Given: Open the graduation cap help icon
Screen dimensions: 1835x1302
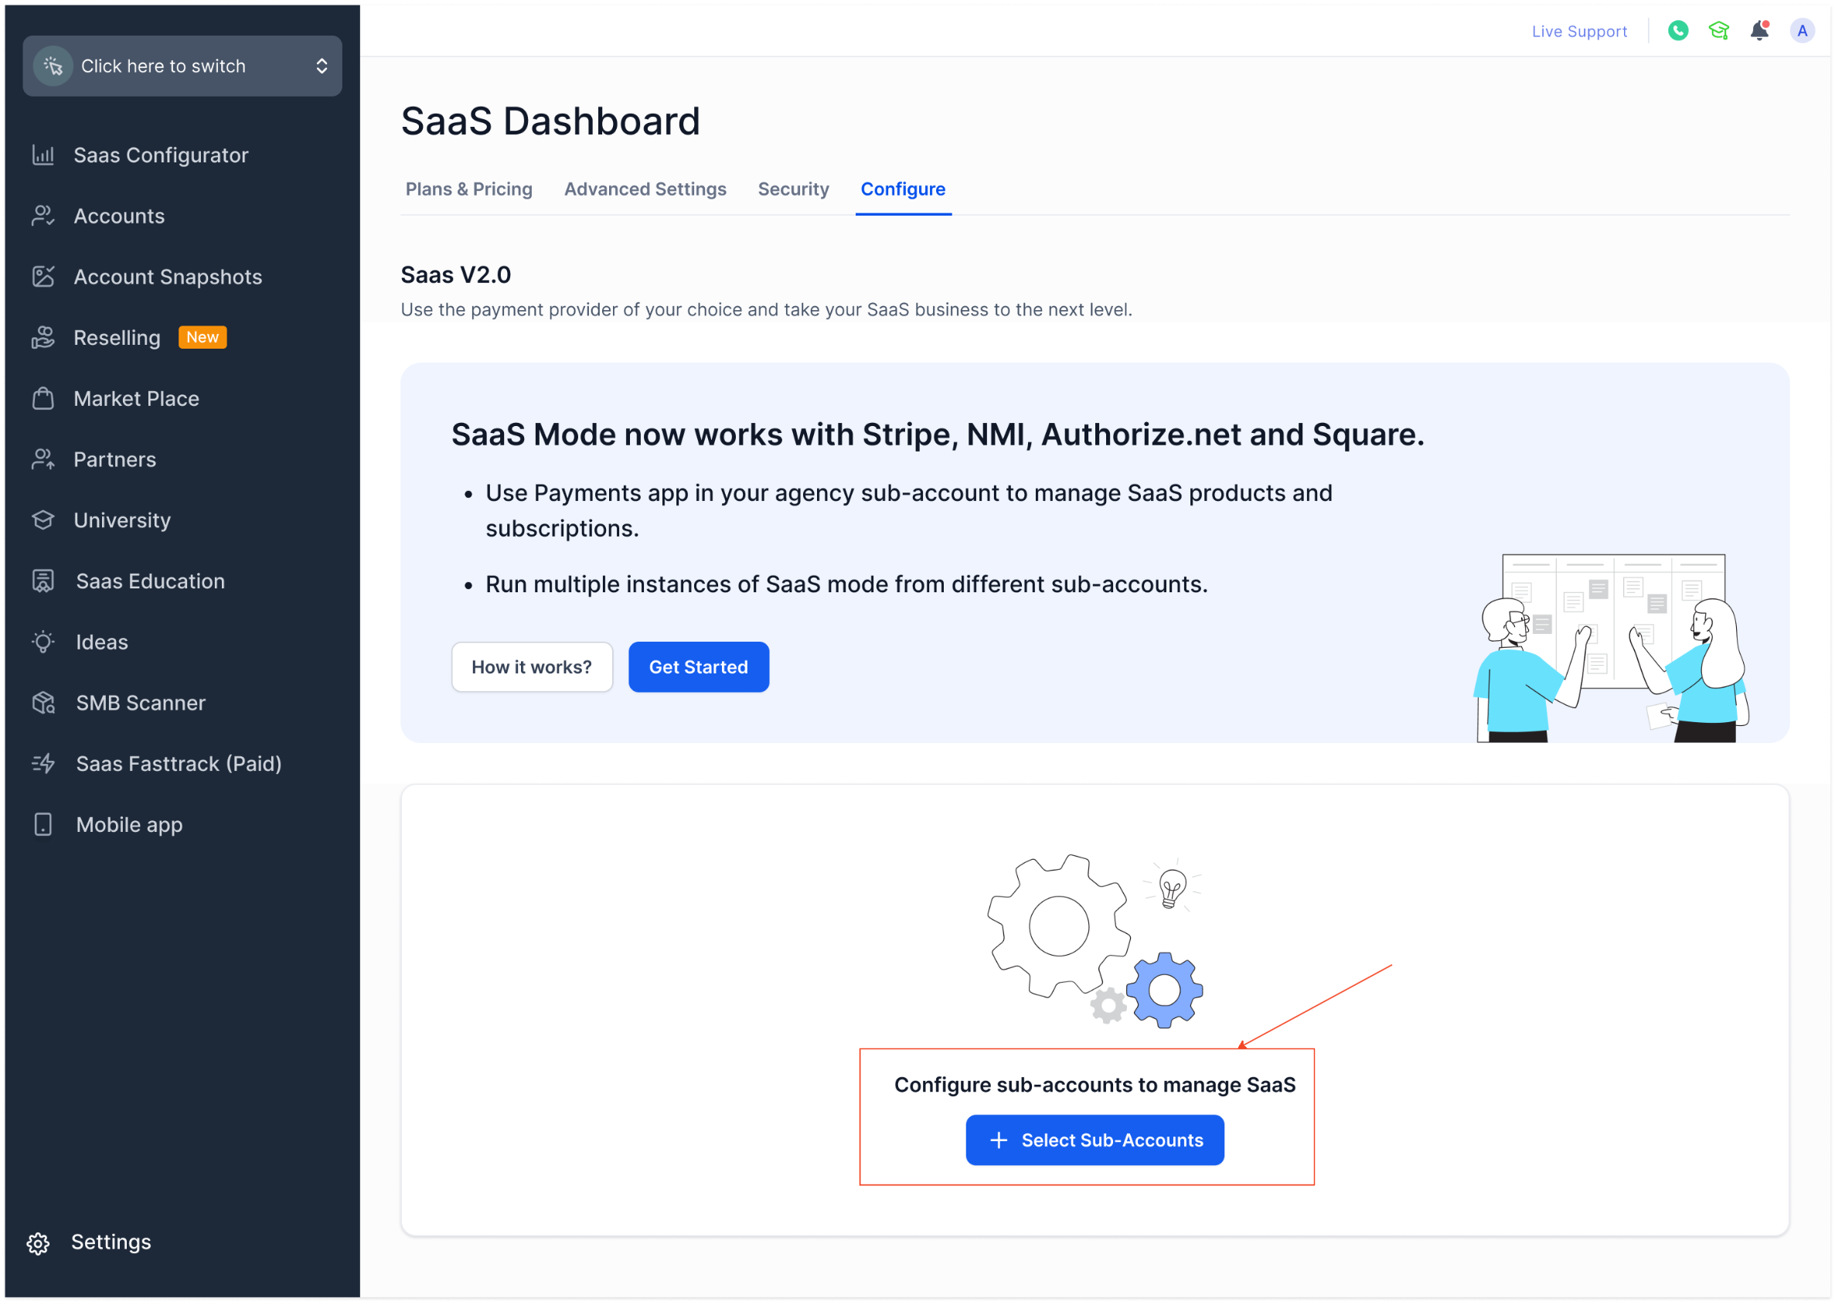Looking at the screenshot, I should [1718, 30].
